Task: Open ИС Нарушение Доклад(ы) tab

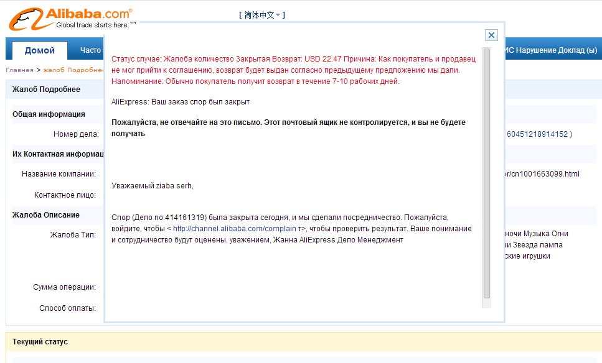Action: (551, 50)
